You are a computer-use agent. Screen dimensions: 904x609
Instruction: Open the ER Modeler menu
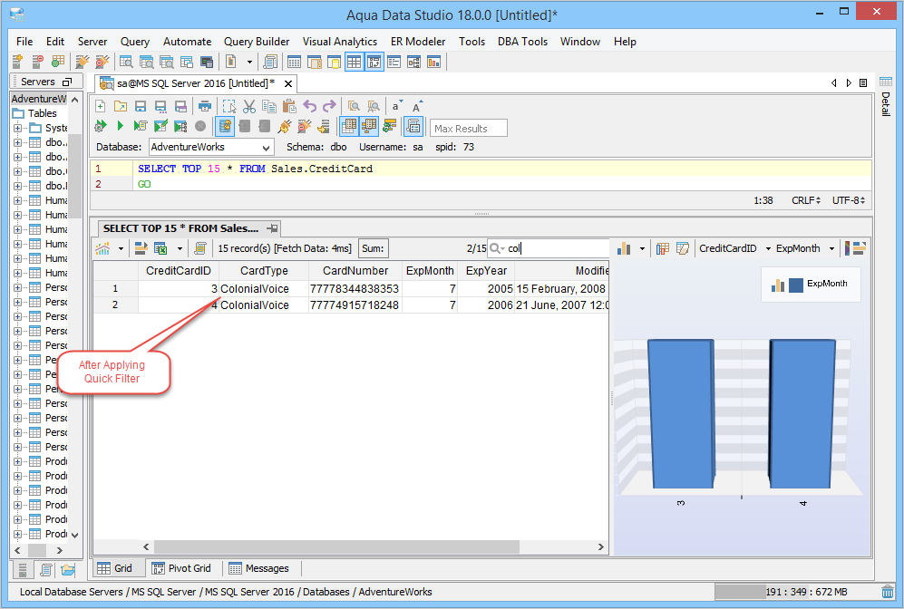pyautogui.click(x=418, y=42)
